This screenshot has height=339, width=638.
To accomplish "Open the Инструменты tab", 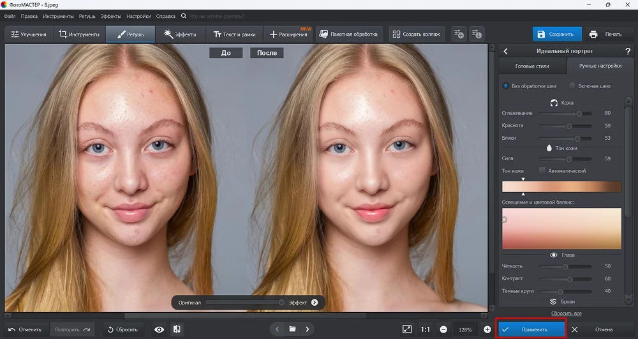I will tap(79, 34).
